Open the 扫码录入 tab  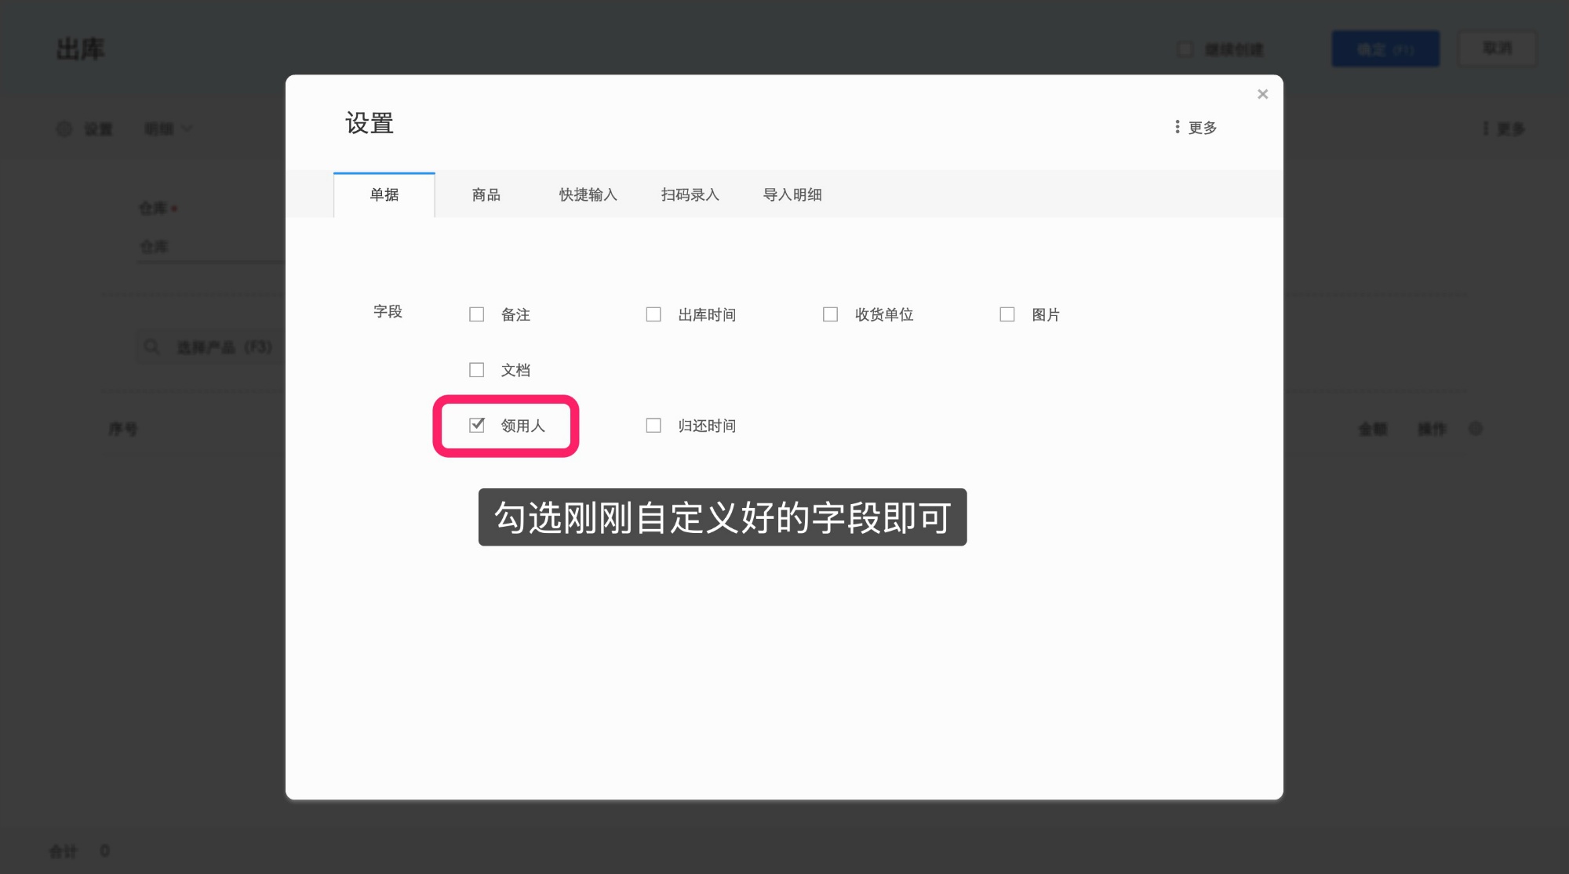pyautogui.click(x=690, y=194)
